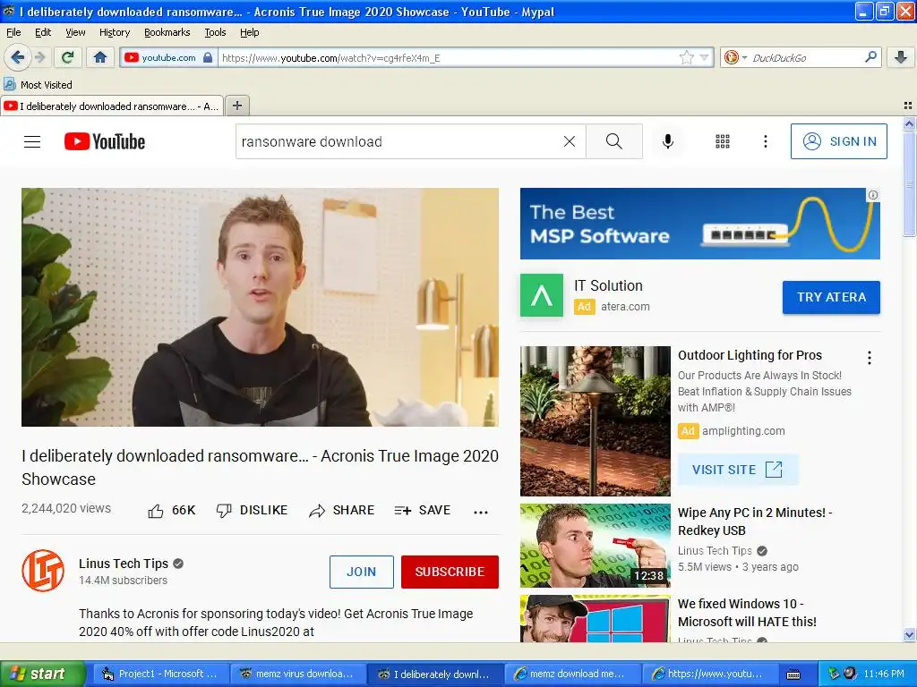Open the View menu
The height and width of the screenshot is (687, 917).
coord(75,32)
